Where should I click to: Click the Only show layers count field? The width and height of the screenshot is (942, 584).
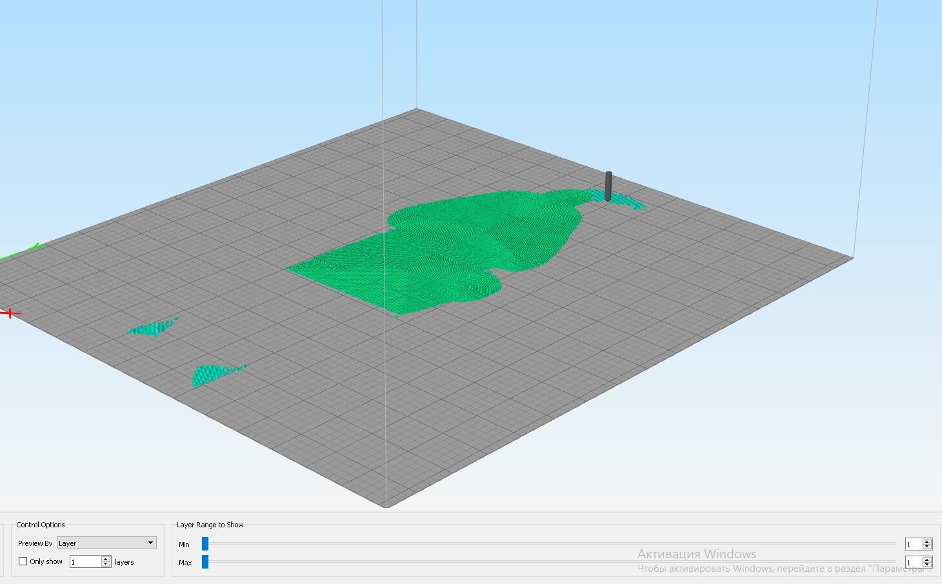86,562
